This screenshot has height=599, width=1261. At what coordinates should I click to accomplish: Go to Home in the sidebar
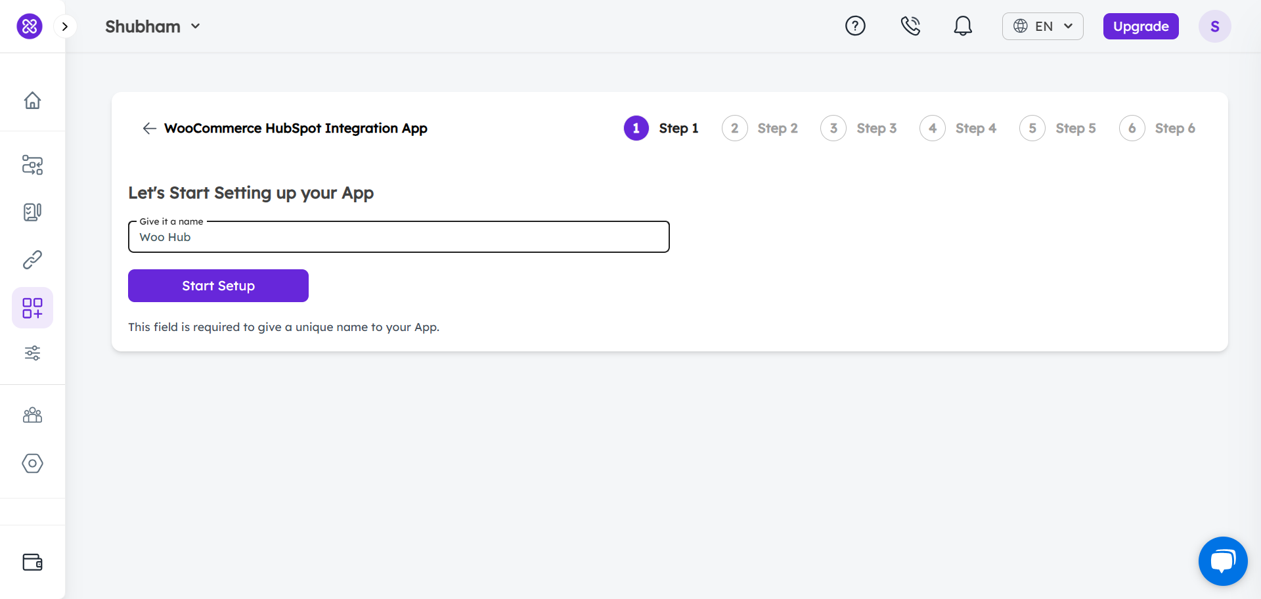click(32, 100)
